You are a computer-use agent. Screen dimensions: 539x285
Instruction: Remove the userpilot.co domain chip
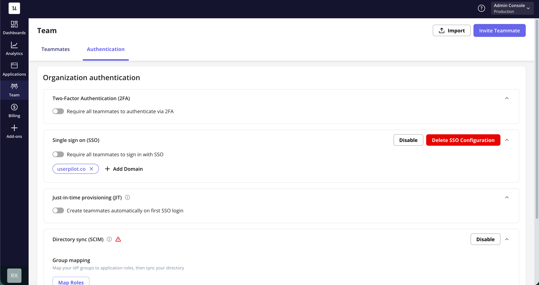[91, 169]
